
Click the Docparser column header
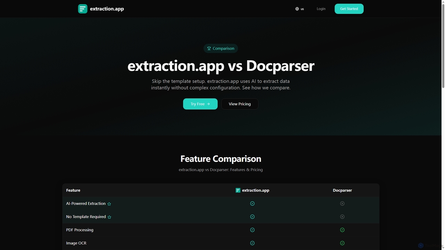pos(342,190)
